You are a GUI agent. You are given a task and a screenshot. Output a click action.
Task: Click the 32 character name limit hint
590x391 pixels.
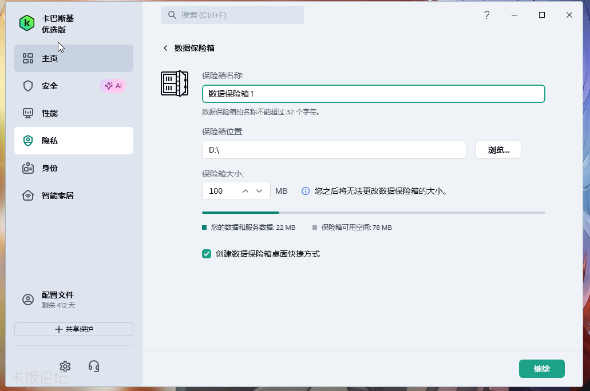pyautogui.click(x=261, y=112)
